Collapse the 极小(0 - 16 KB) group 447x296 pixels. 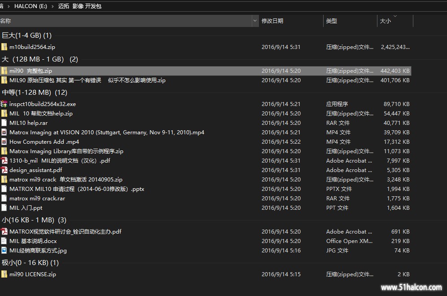[30, 263]
